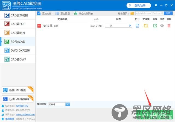Share PDF文件.pdf with the 分享 icon
This screenshot has width=175, height=122.
(x=155, y=26)
